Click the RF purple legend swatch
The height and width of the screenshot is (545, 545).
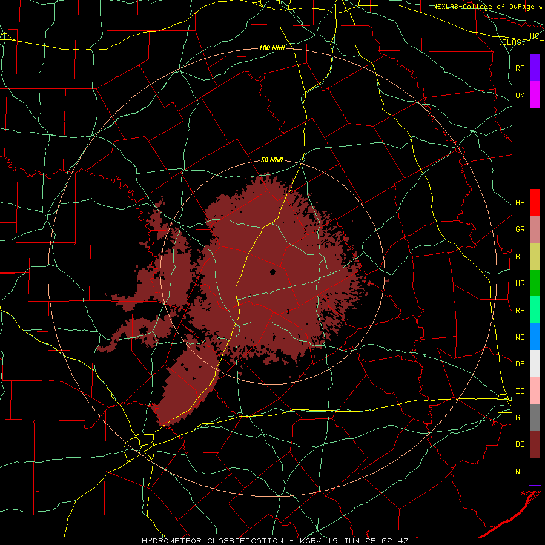tap(535, 68)
